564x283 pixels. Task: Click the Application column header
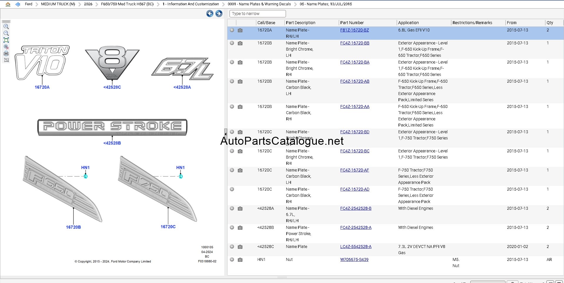[x=408, y=23]
